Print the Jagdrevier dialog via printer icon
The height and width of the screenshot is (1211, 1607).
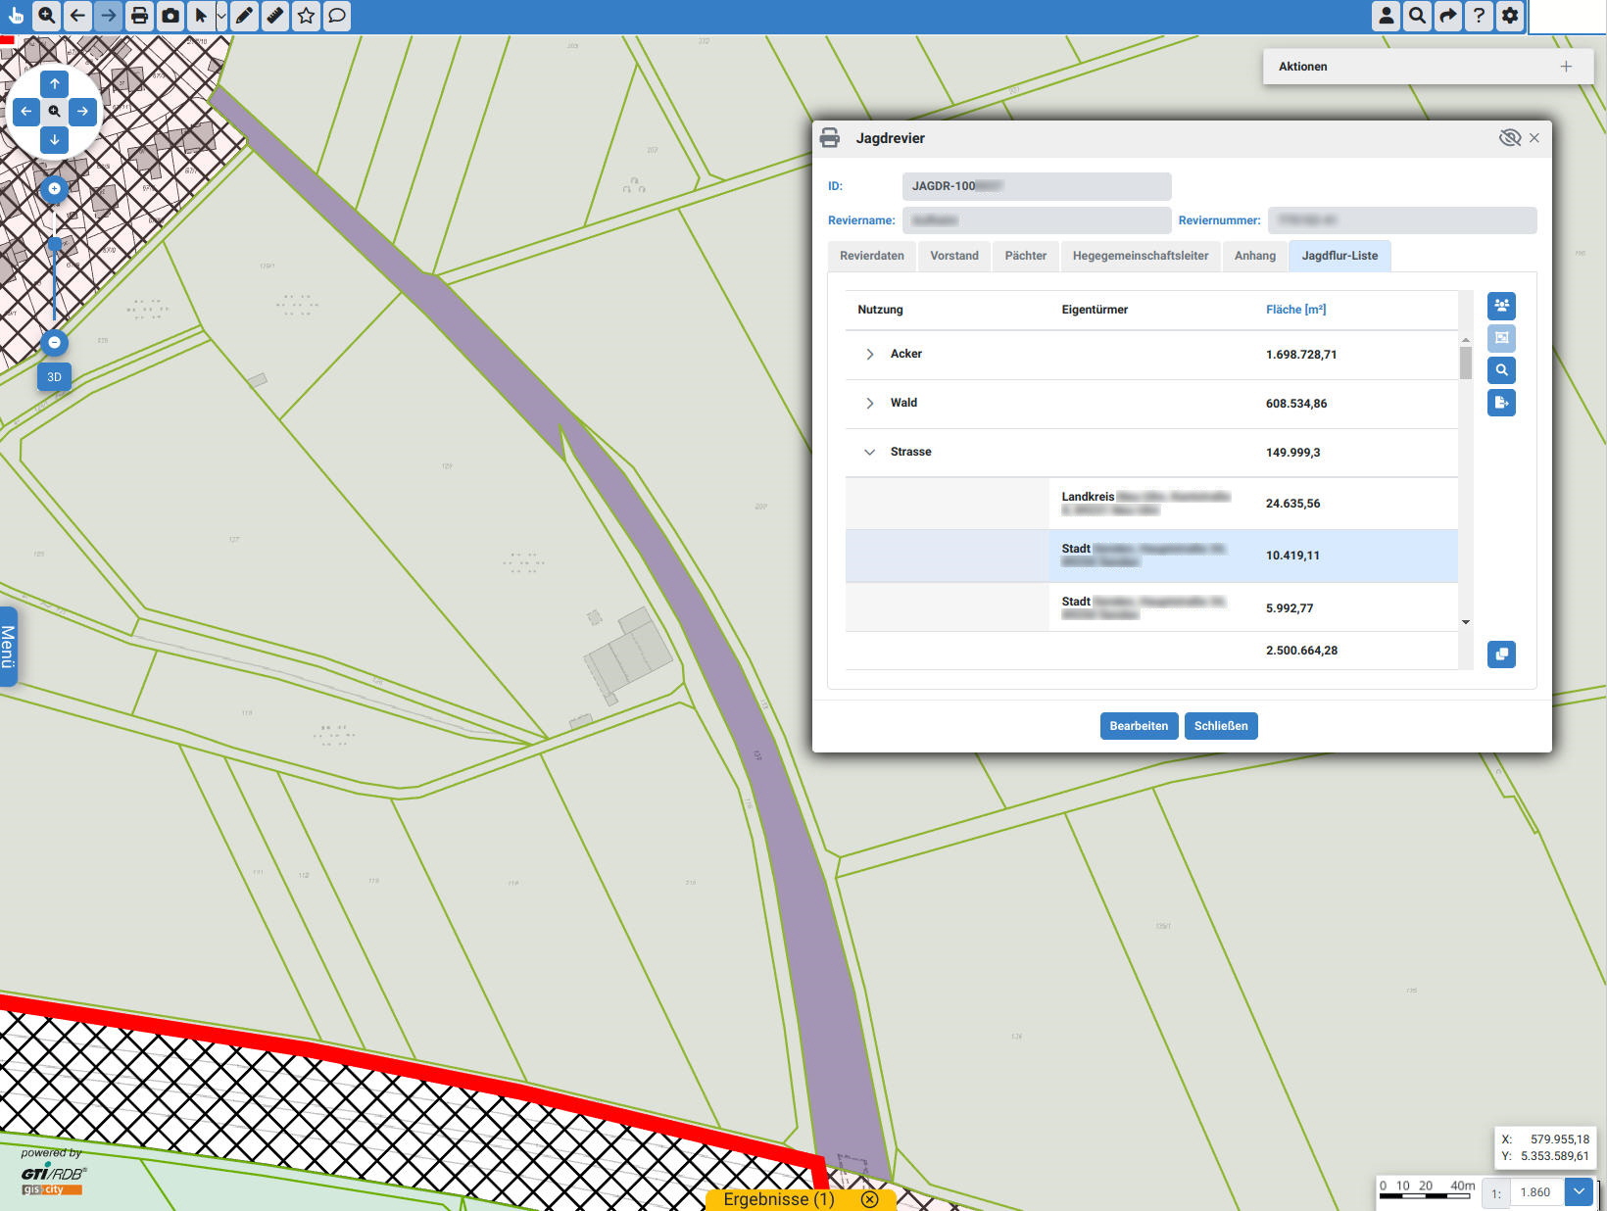pyautogui.click(x=830, y=138)
